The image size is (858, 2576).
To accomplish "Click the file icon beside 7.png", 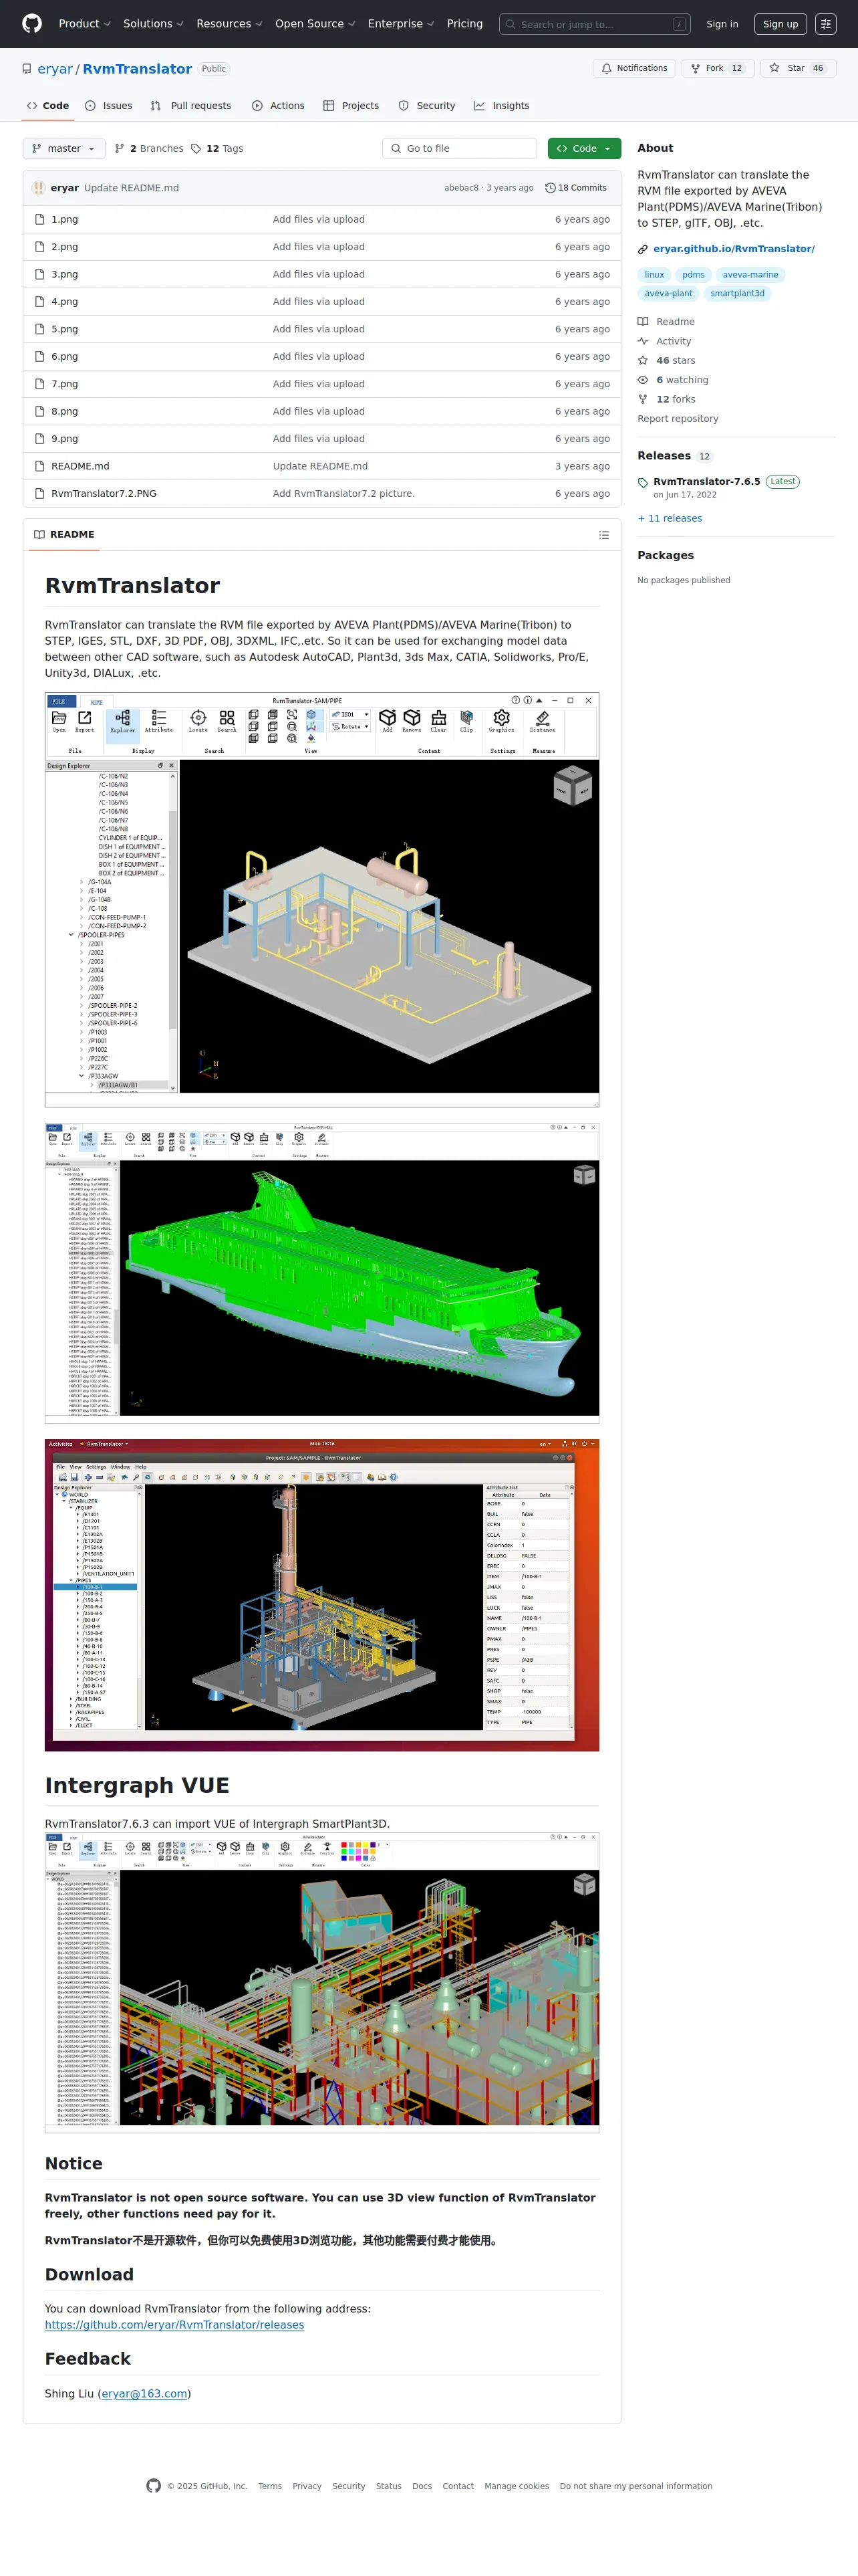I will [x=40, y=384].
